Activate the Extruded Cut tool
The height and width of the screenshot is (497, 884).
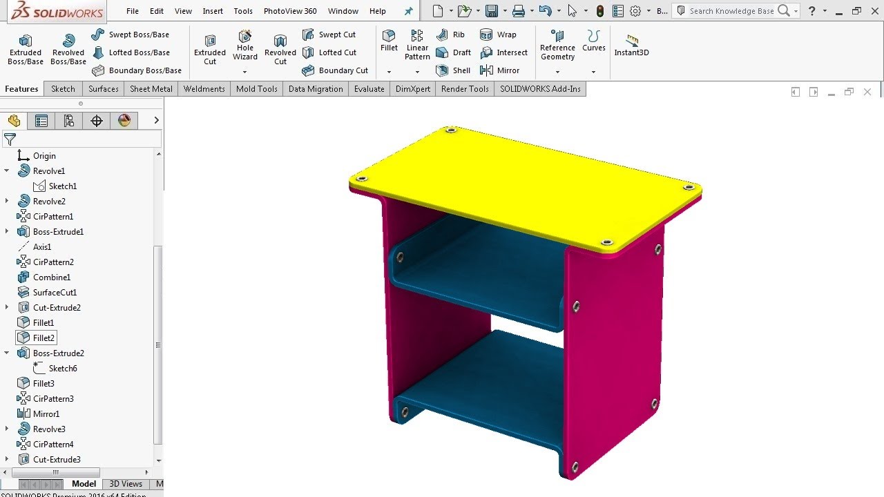210,50
